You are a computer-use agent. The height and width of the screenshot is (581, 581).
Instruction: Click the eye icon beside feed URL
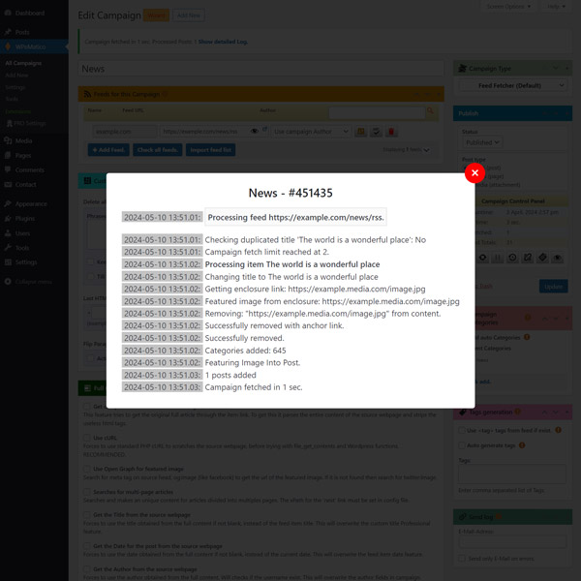(256, 130)
